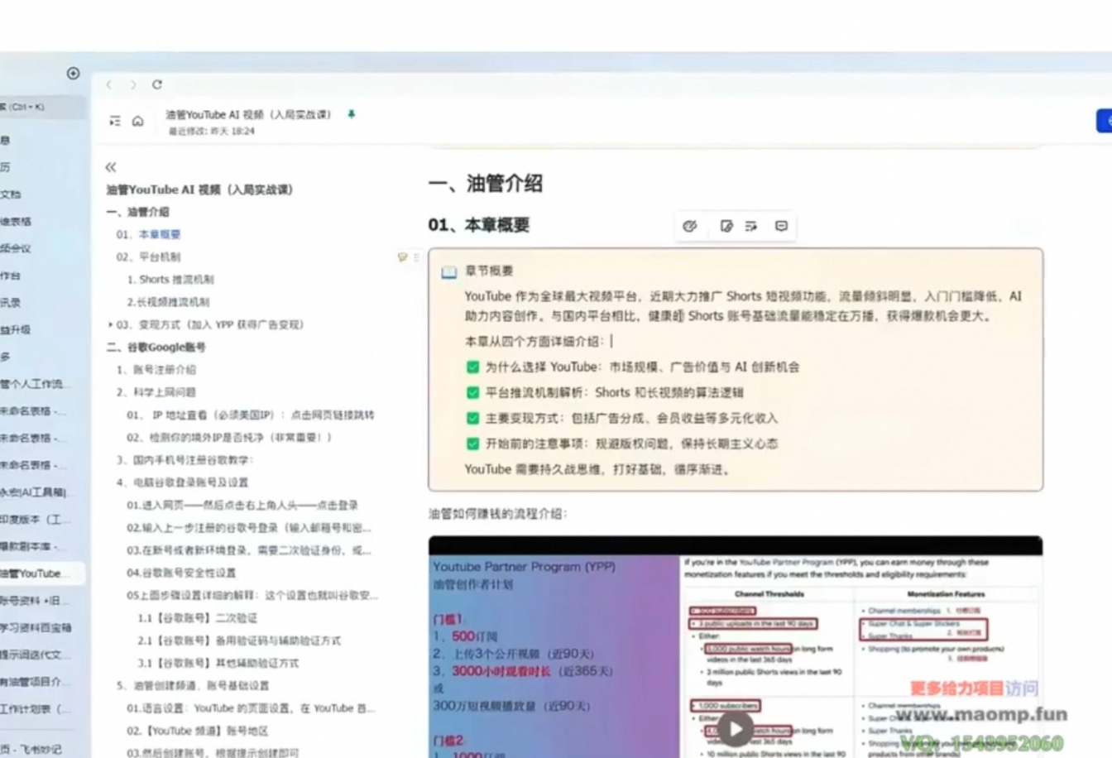
Task: Uncheck the 为什么选择 YouTube checkbox
Action: 472,367
